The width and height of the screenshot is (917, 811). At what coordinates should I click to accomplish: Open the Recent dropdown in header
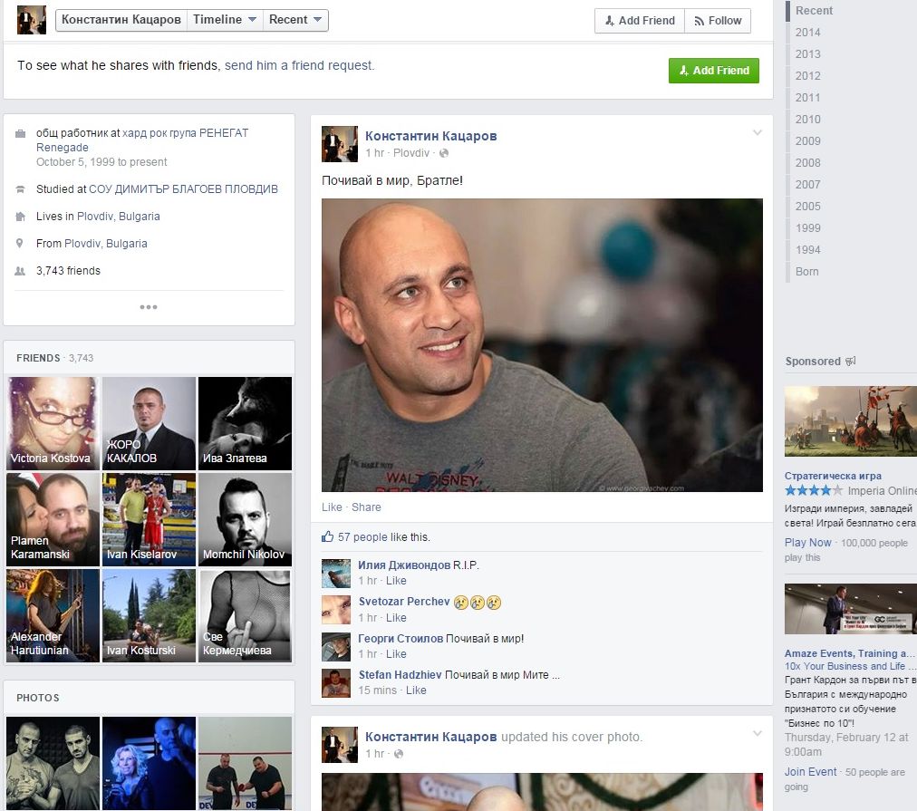pyautogui.click(x=295, y=20)
